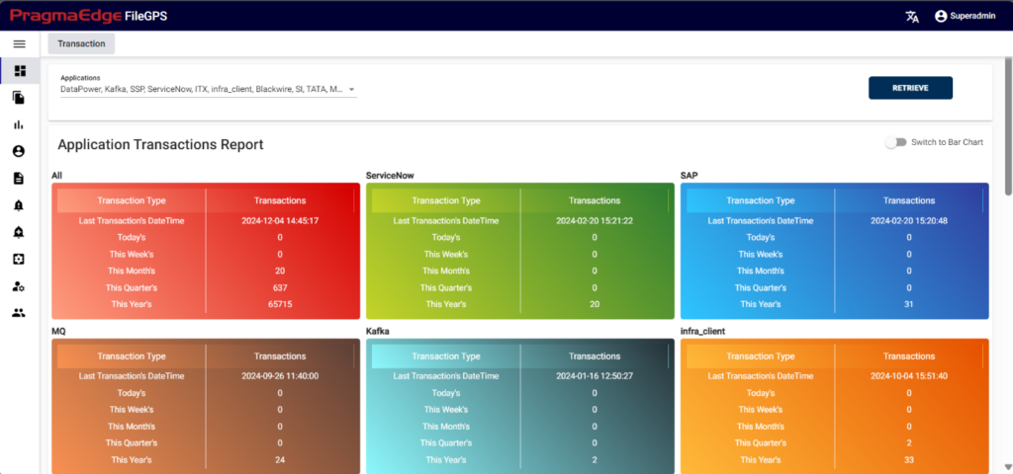Click Transactions header in MQ card
The width and height of the screenshot is (1013, 474).
point(280,355)
